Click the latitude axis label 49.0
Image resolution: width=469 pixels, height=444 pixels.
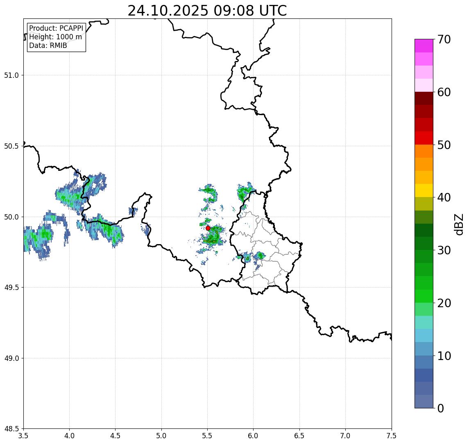point(11,358)
